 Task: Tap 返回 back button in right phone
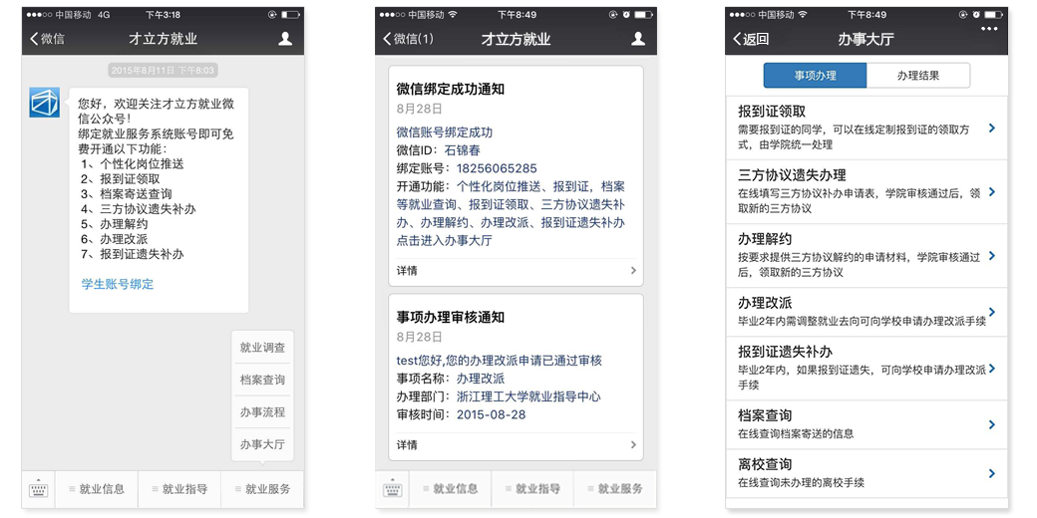pyautogui.click(x=751, y=39)
